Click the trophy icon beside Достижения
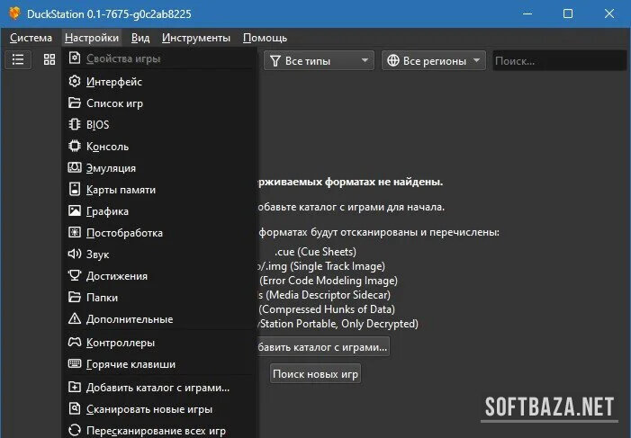Viewport: 631px width, 438px height. point(75,276)
